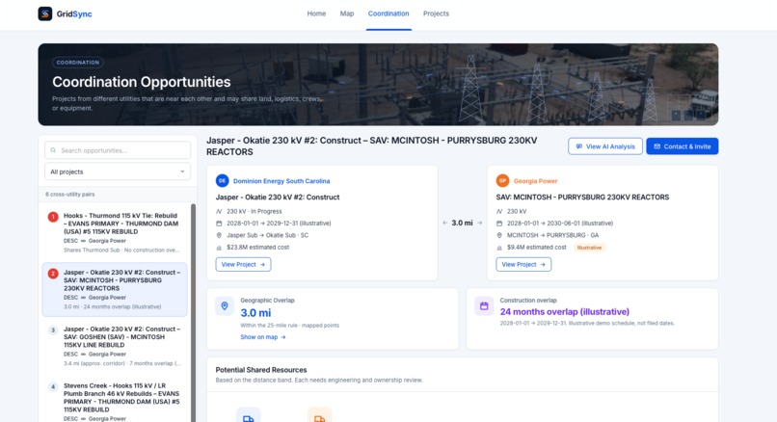Select the Hooks - Thurmond 115 kV Tie pair

pos(115,233)
